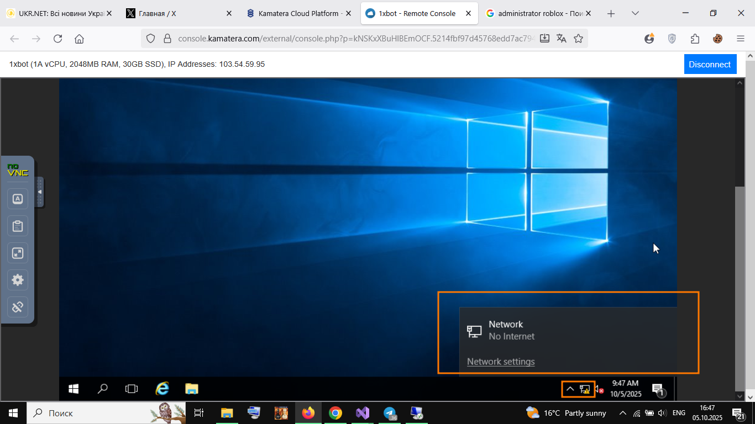Open host clock showing 16:47
The width and height of the screenshot is (755, 424).
tap(708, 413)
